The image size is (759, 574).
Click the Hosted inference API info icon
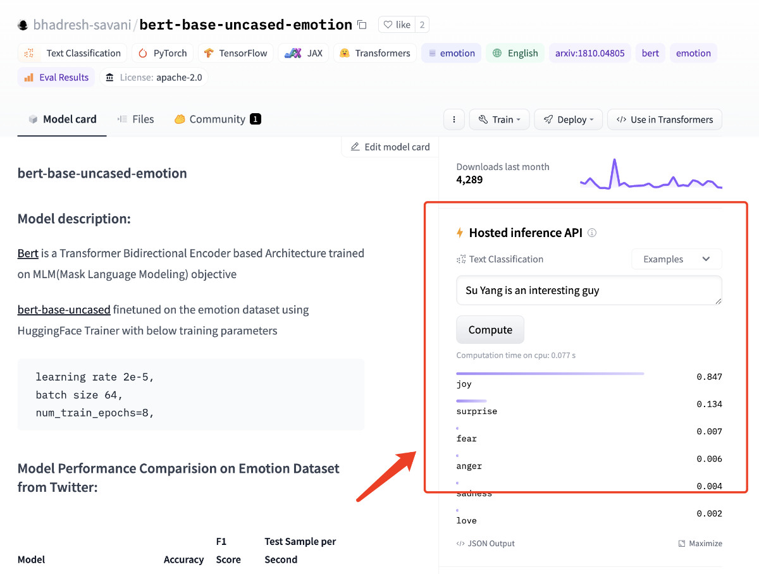[592, 233]
